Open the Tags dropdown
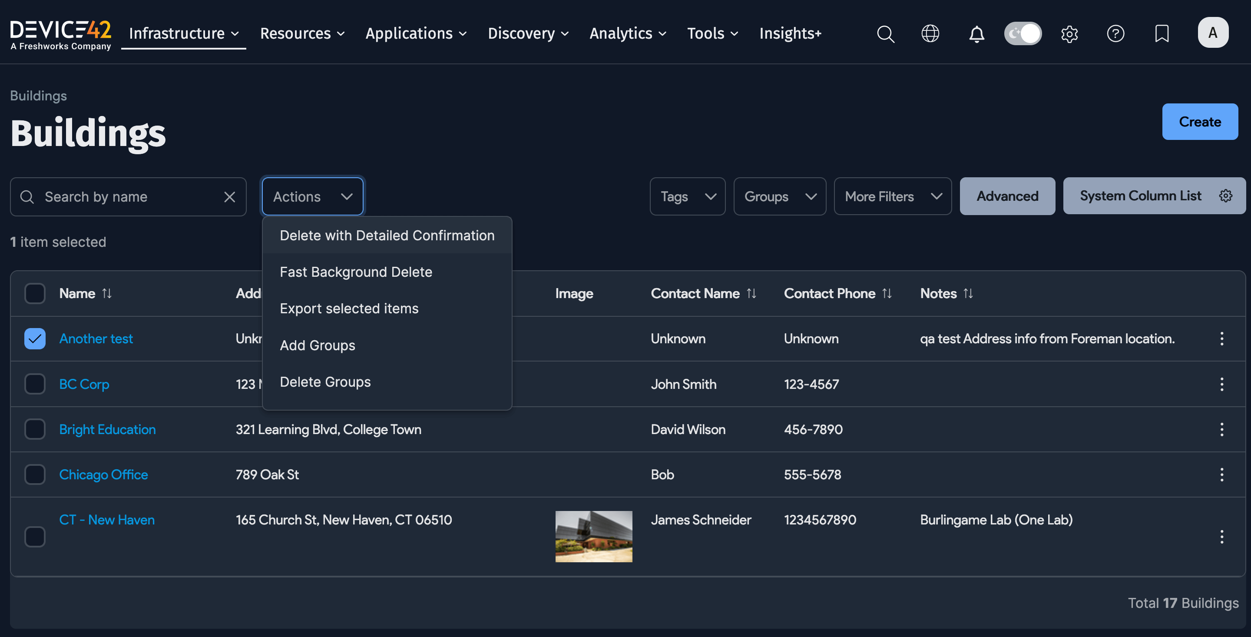The width and height of the screenshot is (1251, 637). [x=687, y=196]
